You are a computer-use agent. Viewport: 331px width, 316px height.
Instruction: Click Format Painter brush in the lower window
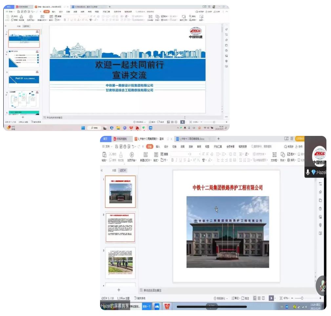[121, 155]
